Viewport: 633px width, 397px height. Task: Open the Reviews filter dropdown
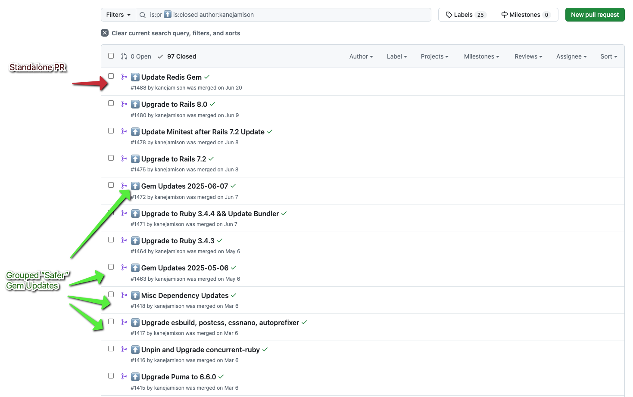point(528,56)
